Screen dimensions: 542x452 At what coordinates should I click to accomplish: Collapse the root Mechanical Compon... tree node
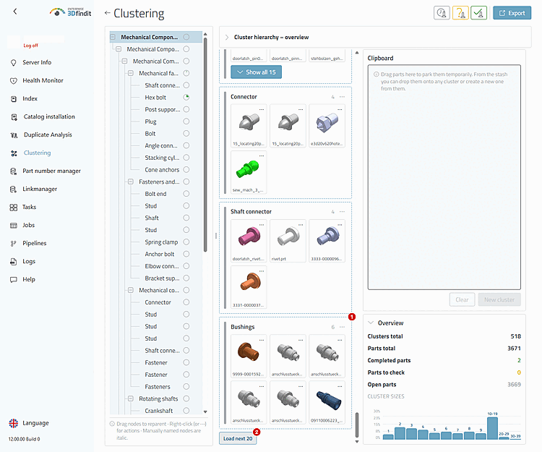pyautogui.click(x=113, y=37)
